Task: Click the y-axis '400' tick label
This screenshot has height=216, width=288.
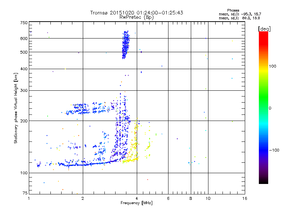Action: (24, 69)
